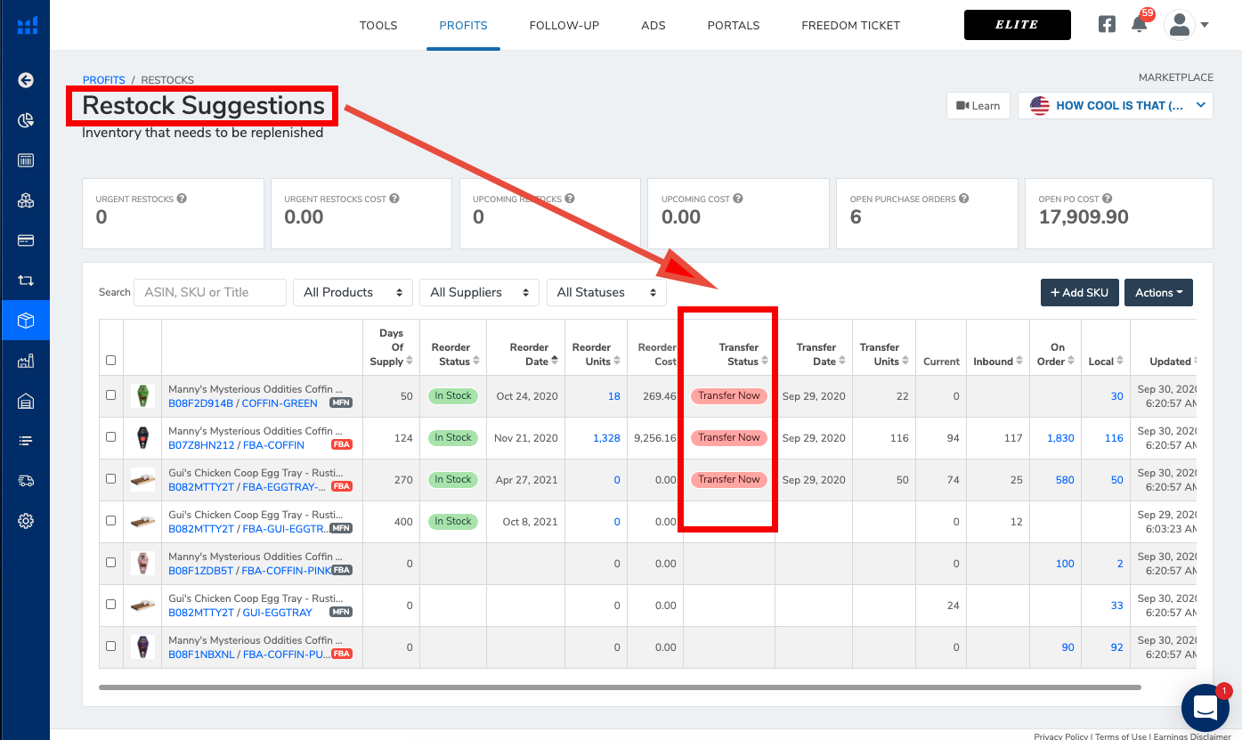Screen dimensions: 1242x740
Task: Check the COFFIN-GREEN row checkbox
Action: click(x=110, y=395)
